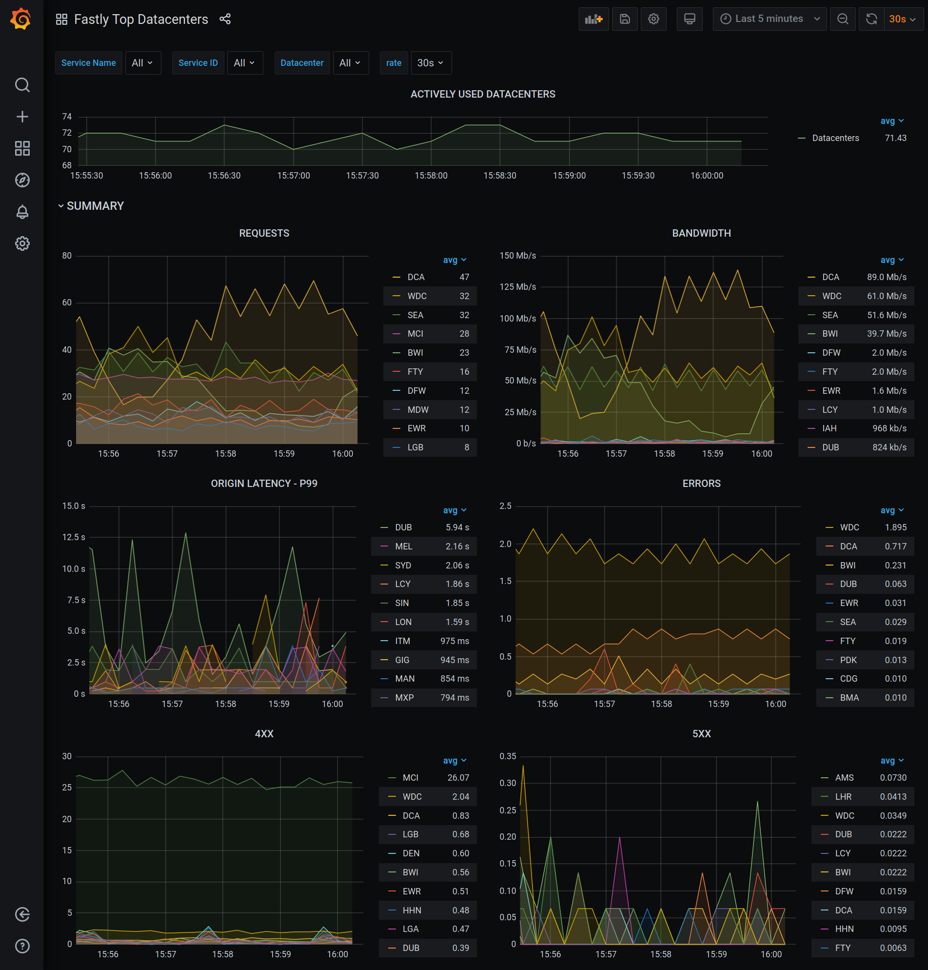928x970 pixels.
Task: Open the avg sort in BANDWIDTH legend
Action: point(892,260)
